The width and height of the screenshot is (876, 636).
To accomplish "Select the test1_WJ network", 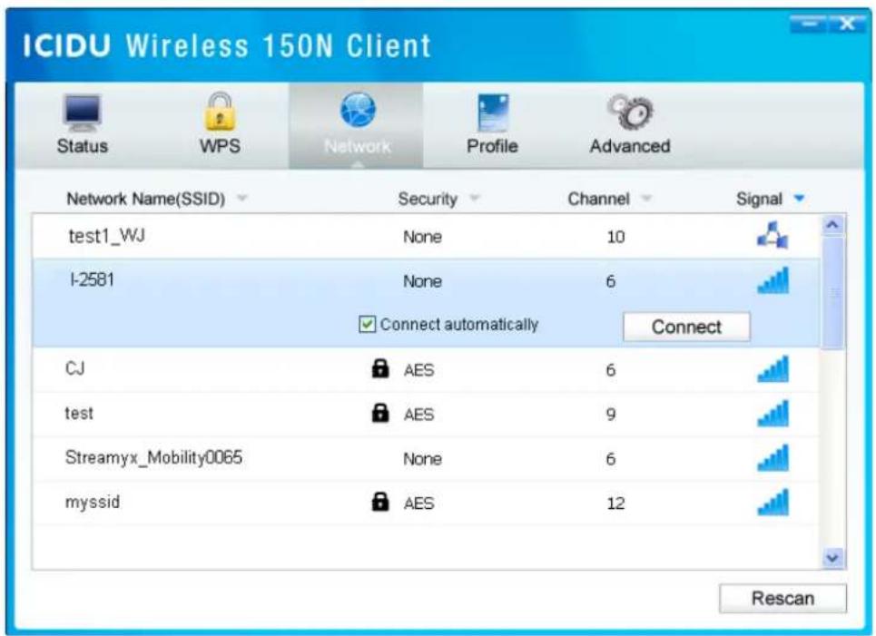I will [x=107, y=236].
